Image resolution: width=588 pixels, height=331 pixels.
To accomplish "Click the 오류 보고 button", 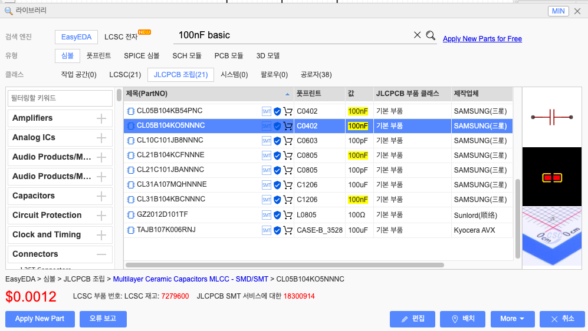I will pyautogui.click(x=103, y=319).
